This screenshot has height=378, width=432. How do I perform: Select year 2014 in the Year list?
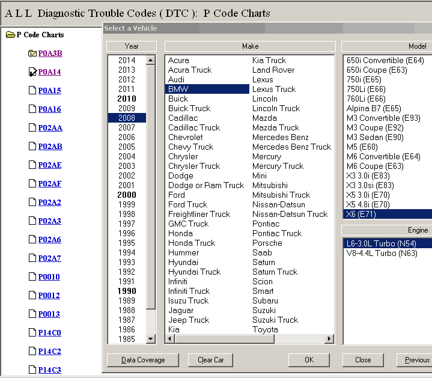pyautogui.click(x=127, y=60)
